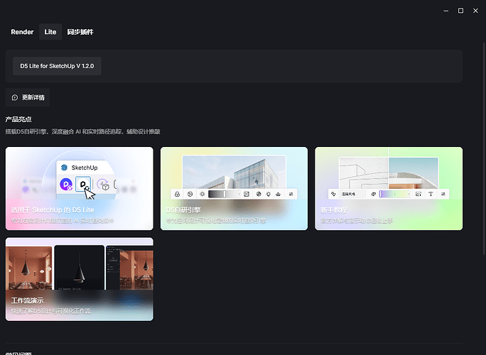The height and width of the screenshot is (355, 486).
Task: Open the 适用于 SketchUp 的 D5 Lite card
Action: pos(80,188)
